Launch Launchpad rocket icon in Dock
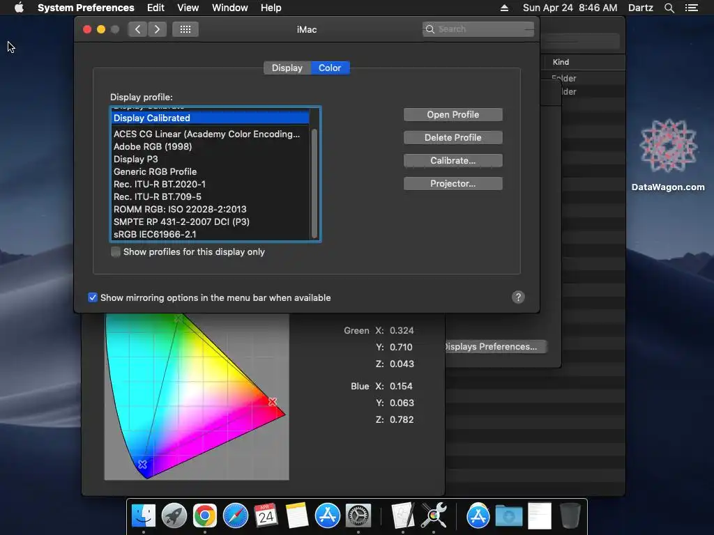The height and width of the screenshot is (535, 714). coord(174,515)
